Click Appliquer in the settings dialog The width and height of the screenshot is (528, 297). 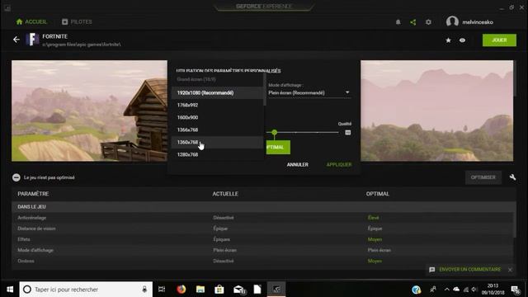pos(339,164)
